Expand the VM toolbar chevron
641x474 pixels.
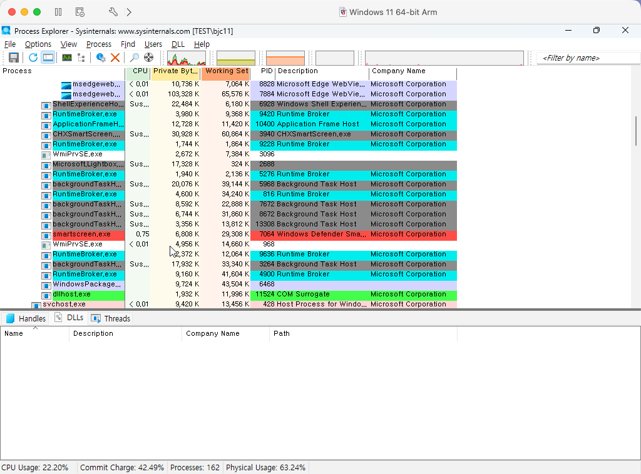pos(129,12)
